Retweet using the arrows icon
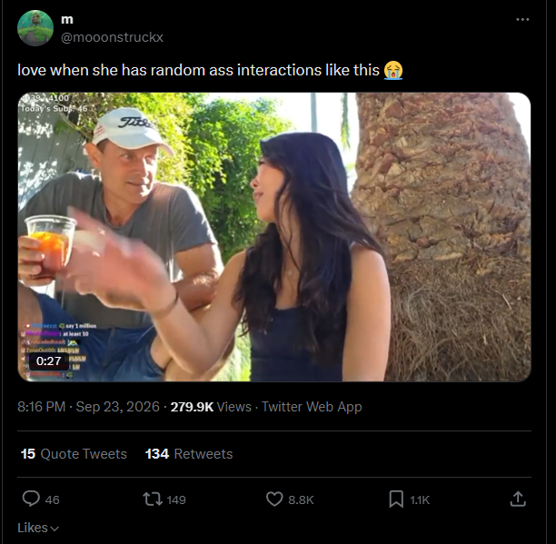The width and height of the screenshot is (556, 544). (153, 499)
